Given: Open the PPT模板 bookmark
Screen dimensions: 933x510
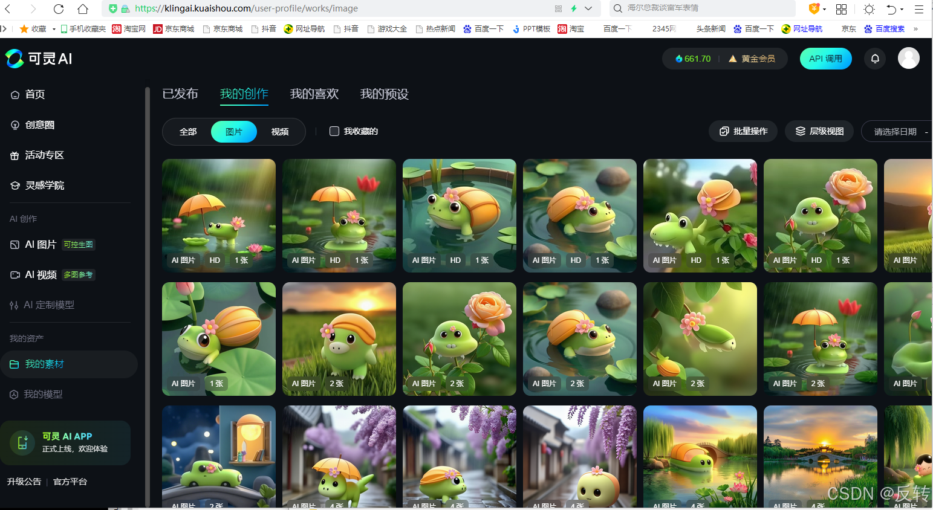Looking at the screenshot, I should [532, 29].
